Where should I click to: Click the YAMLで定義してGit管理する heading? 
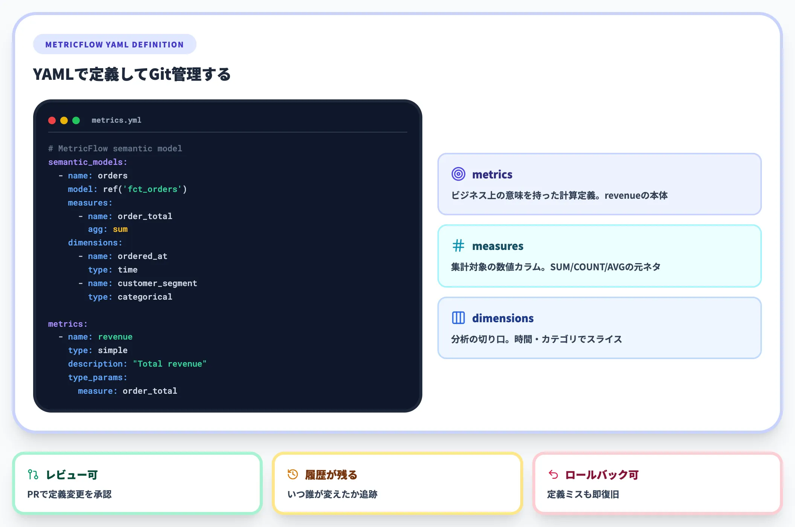point(132,75)
